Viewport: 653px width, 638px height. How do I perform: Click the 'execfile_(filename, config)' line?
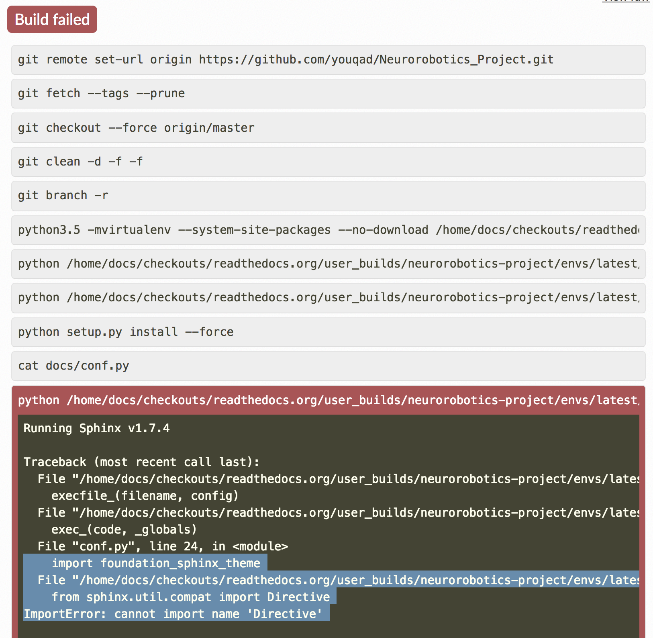(145, 496)
